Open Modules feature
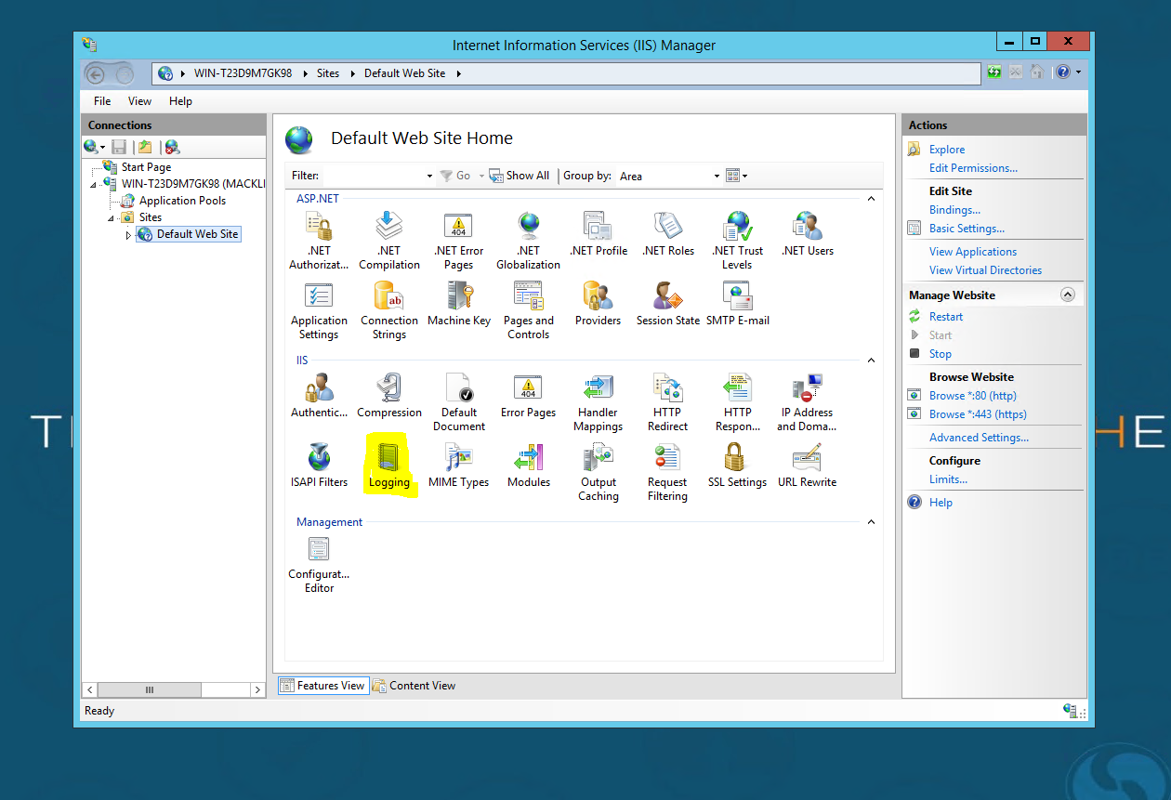Viewport: 1171px width, 800px height. click(528, 465)
